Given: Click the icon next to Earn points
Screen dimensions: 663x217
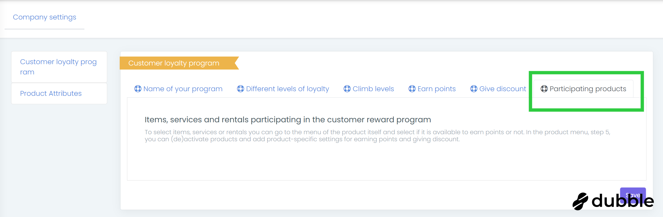Looking at the screenshot, I should pyautogui.click(x=412, y=89).
